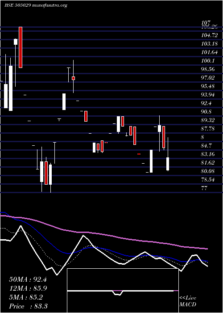Viewport: 223px width, 313px height.
Task: Click the 95.48 price axis label
Action: tap(208, 86)
